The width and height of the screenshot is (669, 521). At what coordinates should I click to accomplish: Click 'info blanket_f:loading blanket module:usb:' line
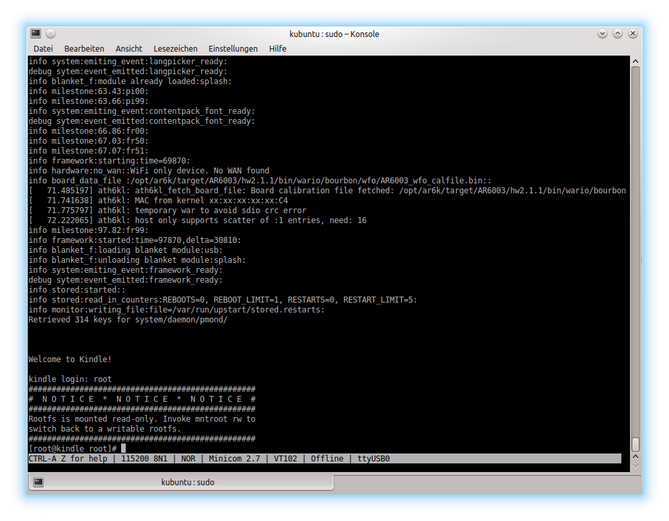126,250
